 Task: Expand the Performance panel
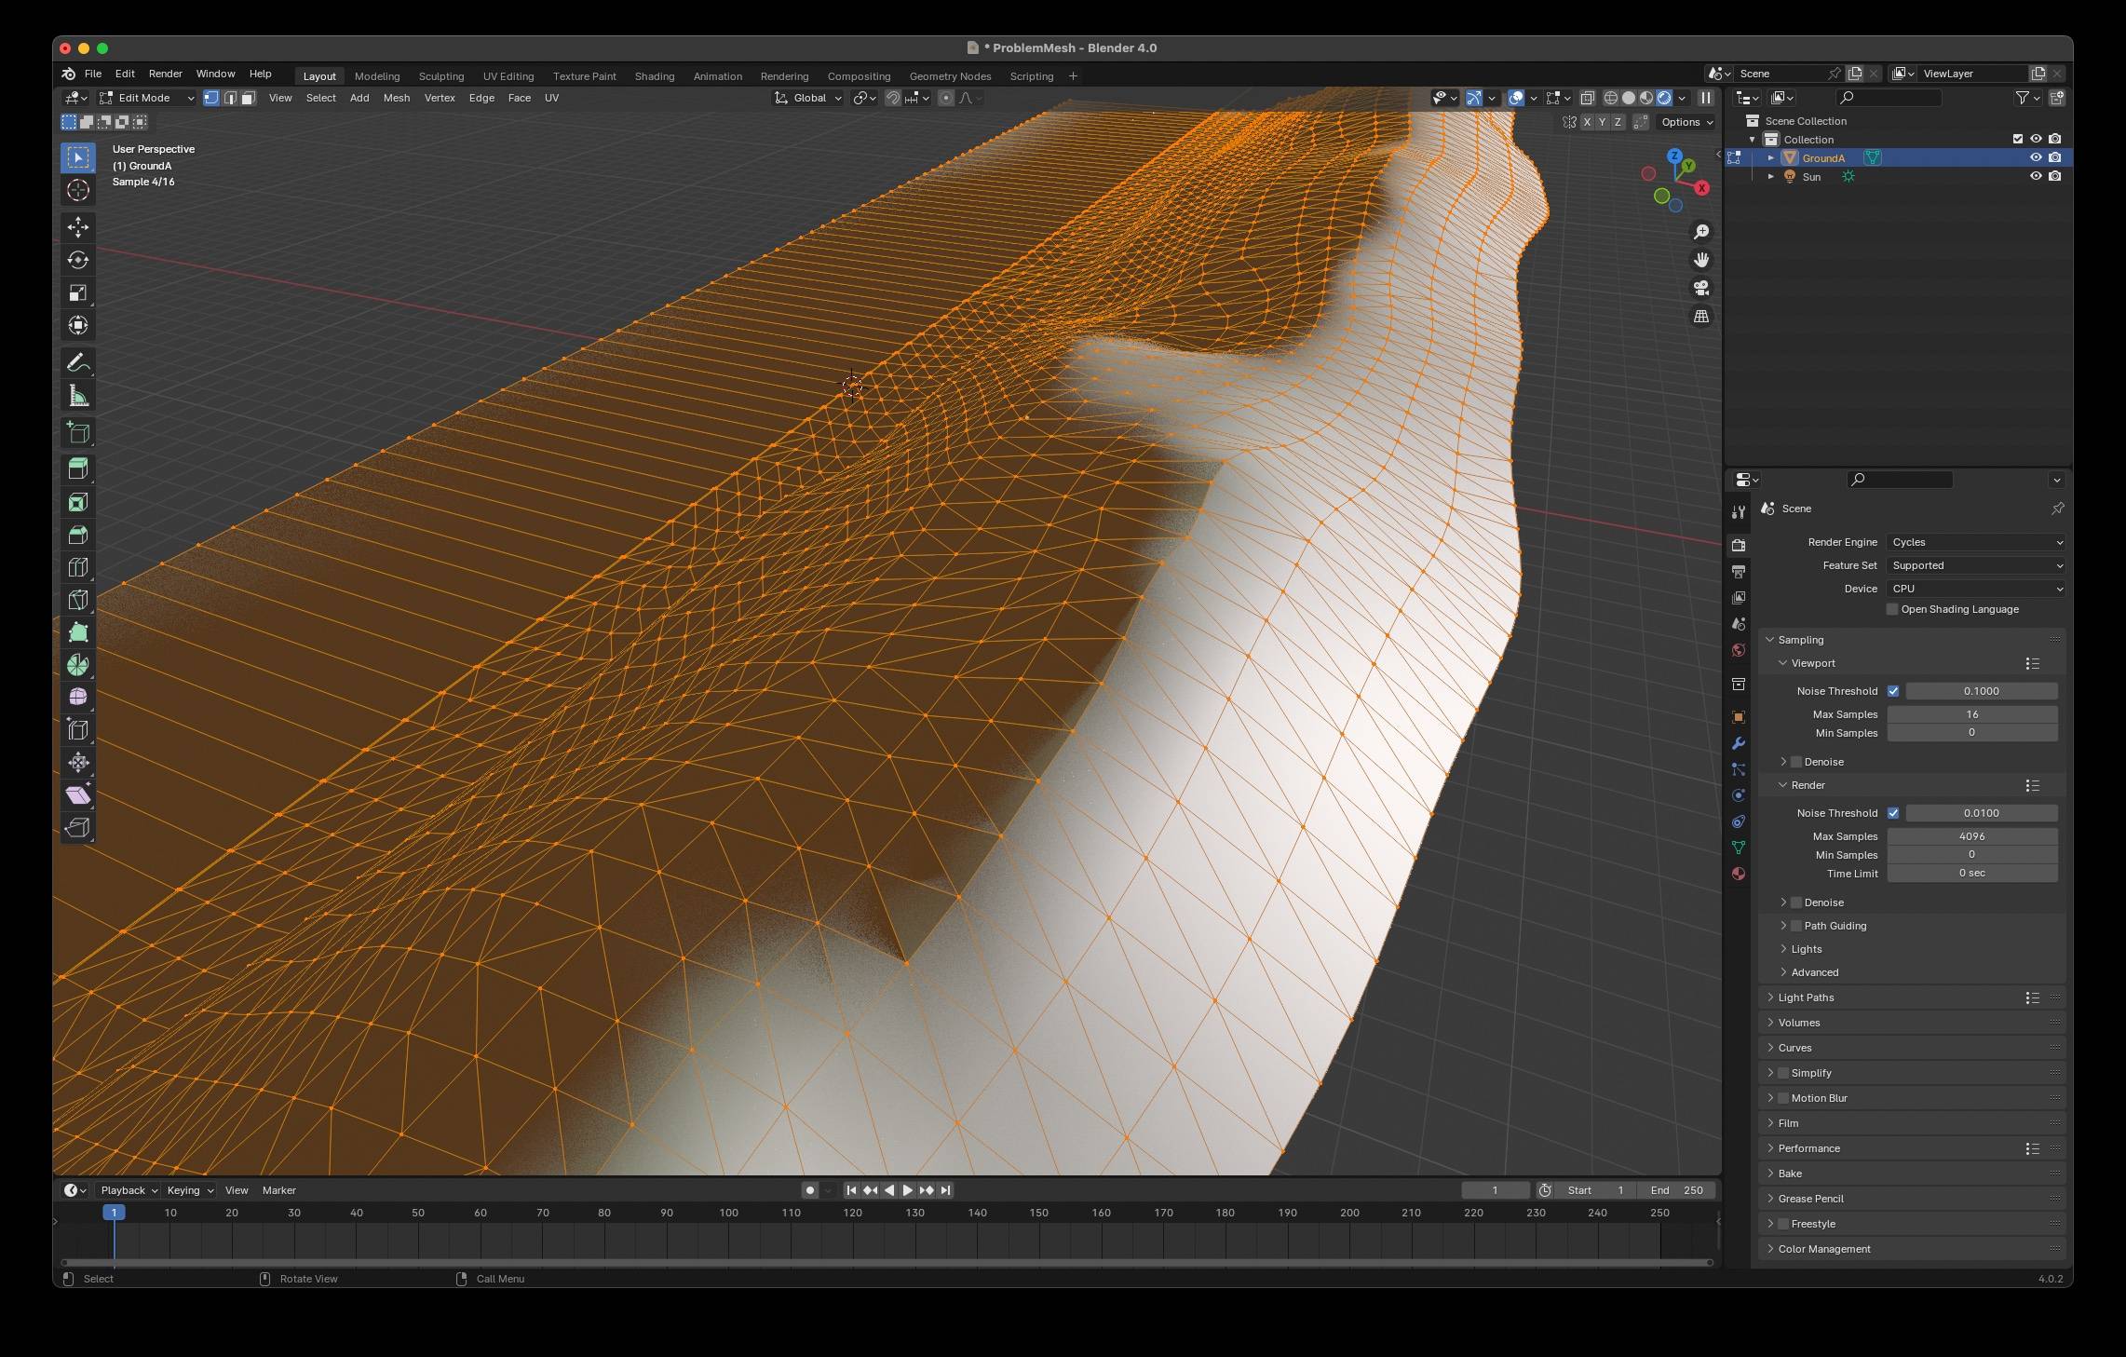[x=1808, y=1148]
